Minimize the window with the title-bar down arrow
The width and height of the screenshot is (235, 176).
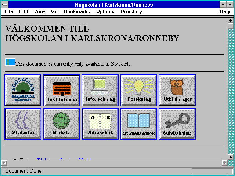point(223,5)
